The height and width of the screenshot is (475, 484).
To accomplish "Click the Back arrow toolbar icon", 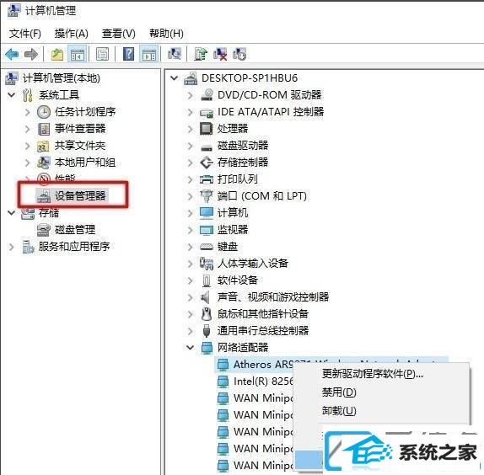I will pyautogui.click(x=13, y=54).
